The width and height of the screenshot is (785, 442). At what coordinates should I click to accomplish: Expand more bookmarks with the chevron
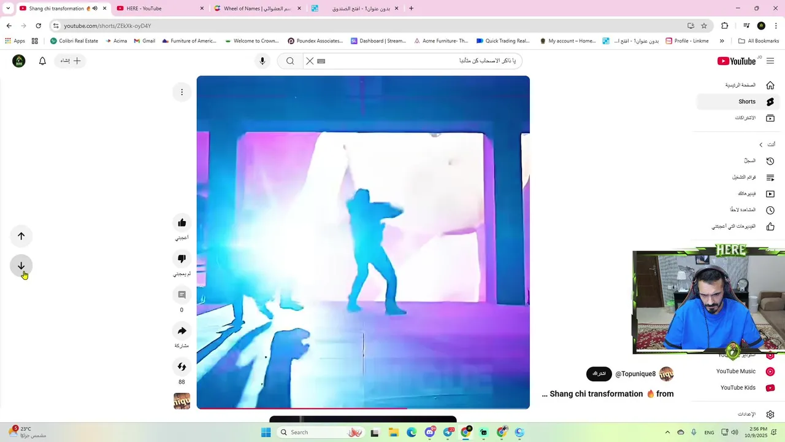[x=722, y=41]
